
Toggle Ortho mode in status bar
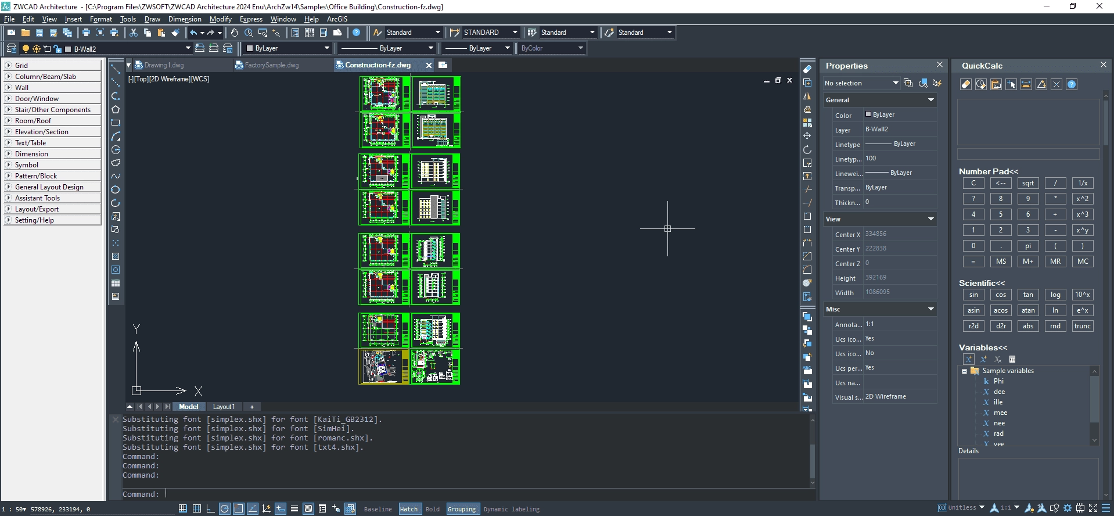click(x=211, y=508)
